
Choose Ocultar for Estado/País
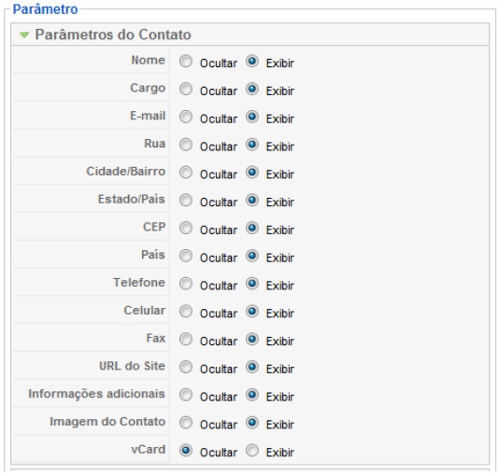click(186, 200)
